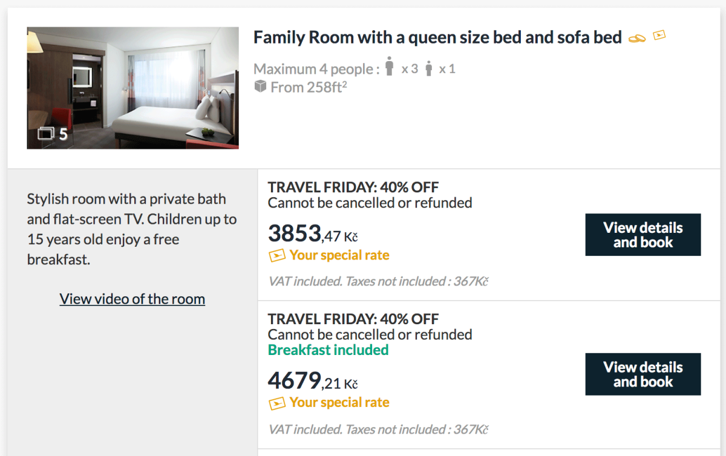Click the special rate icon under the 4679,21 Kč price
The height and width of the screenshot is (456, 726).
[276, 403]
